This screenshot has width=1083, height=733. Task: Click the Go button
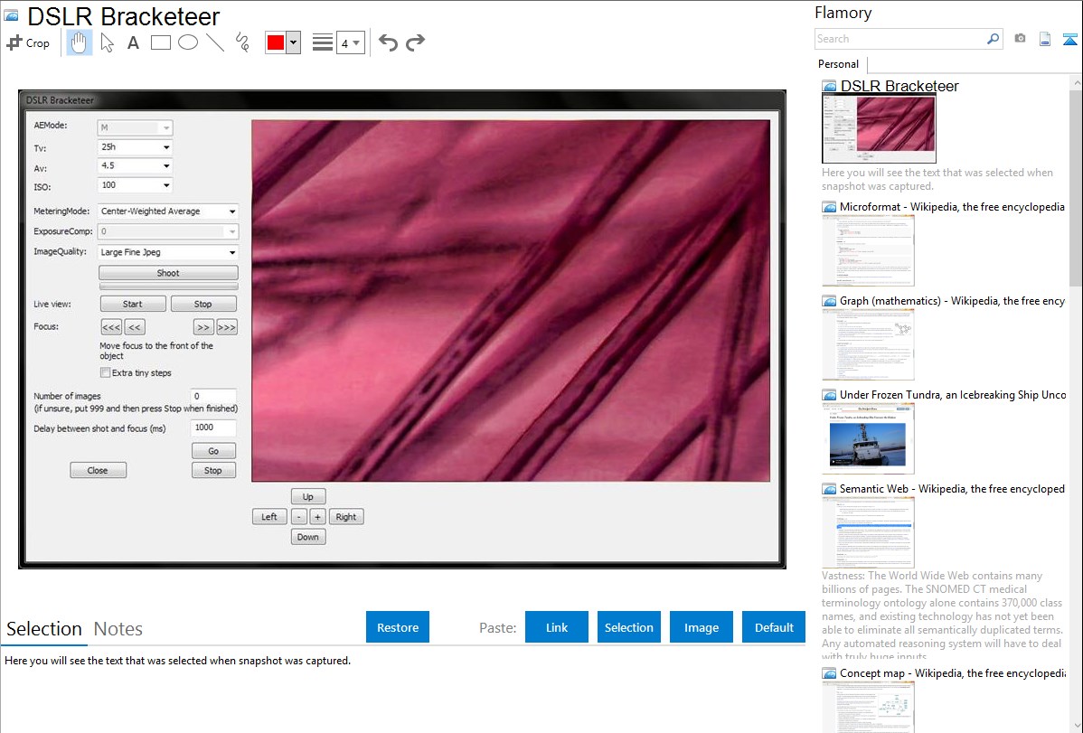pyautogui.click(x=213, y=451)
